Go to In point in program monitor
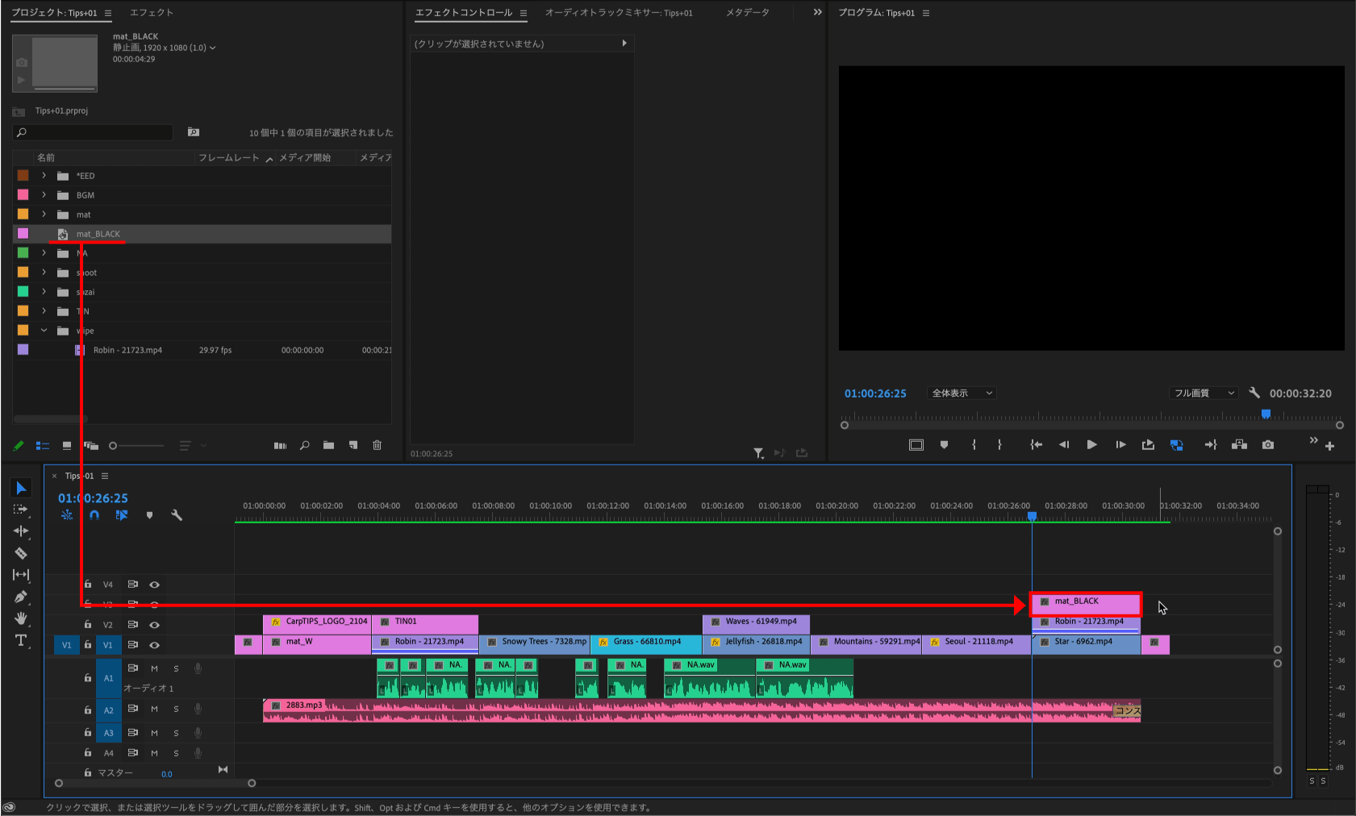Screen dimensions: 1356x816 click(x=1037, y=444)
